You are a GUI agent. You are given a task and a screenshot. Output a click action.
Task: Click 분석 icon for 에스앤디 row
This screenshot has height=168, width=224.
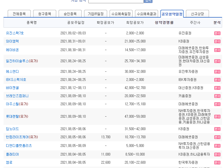pos(217,72)
